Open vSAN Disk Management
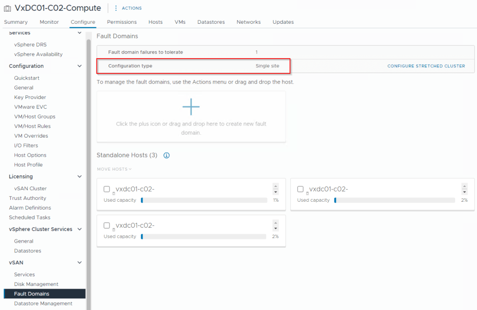Viewport: 477px width, 310px height. click(x=36, y=284)
